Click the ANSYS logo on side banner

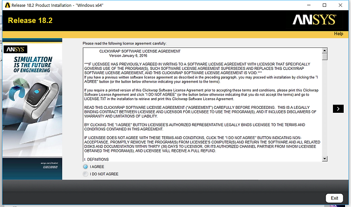[16, 49]
